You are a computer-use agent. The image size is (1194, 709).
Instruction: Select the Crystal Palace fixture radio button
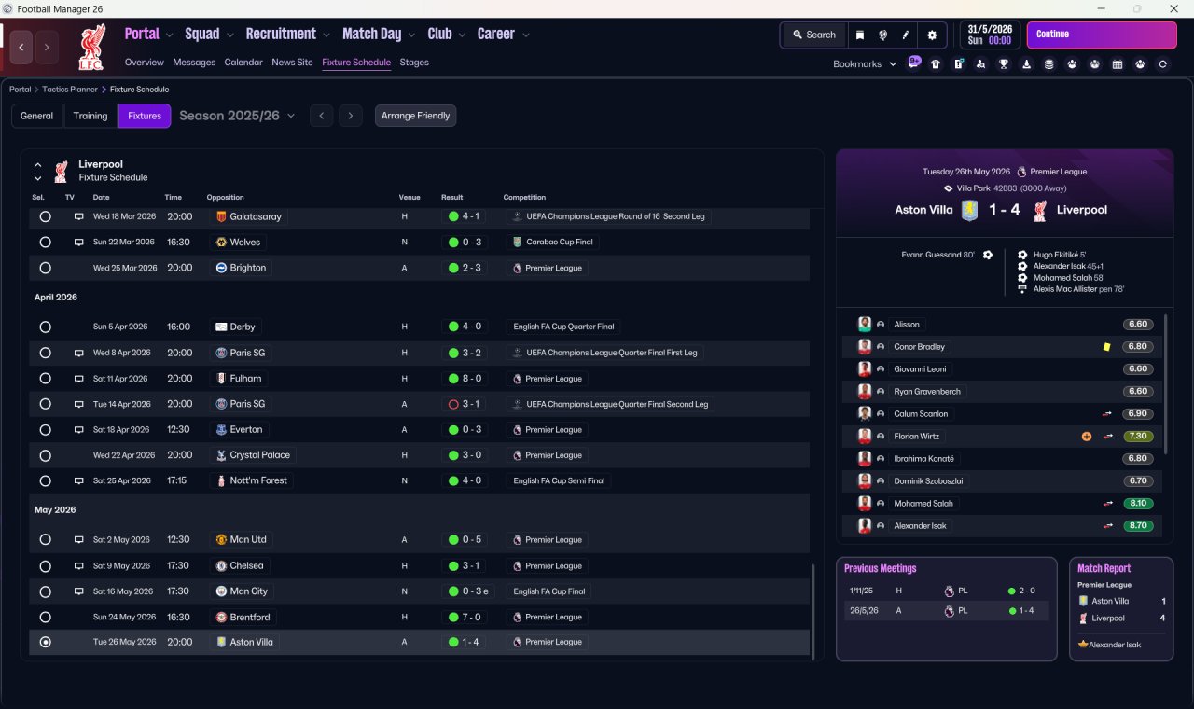click(45, 455)
